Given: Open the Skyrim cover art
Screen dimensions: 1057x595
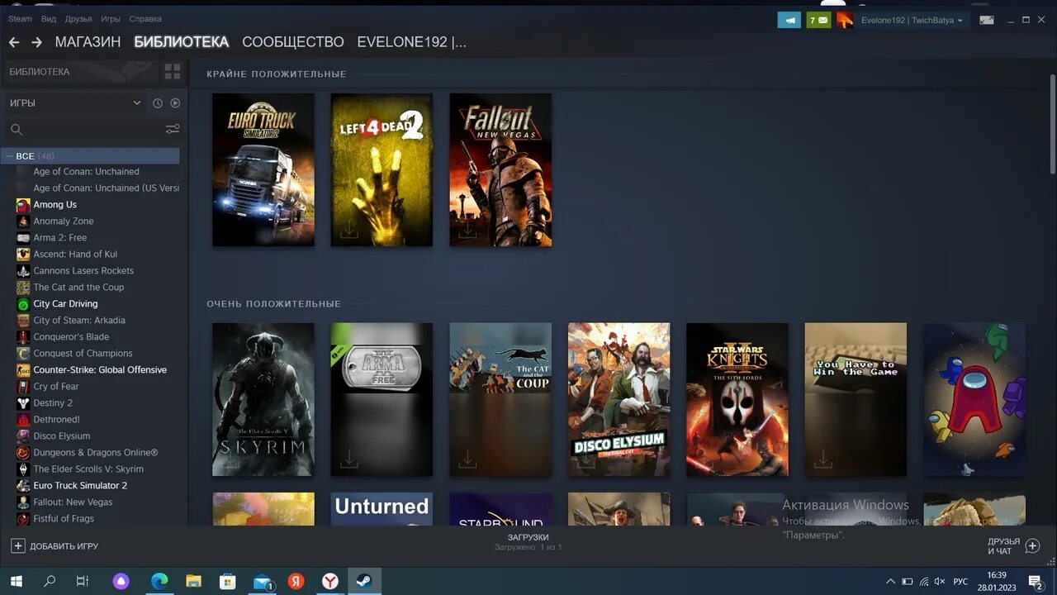Looking at the screenshot, I should [263, 399].
